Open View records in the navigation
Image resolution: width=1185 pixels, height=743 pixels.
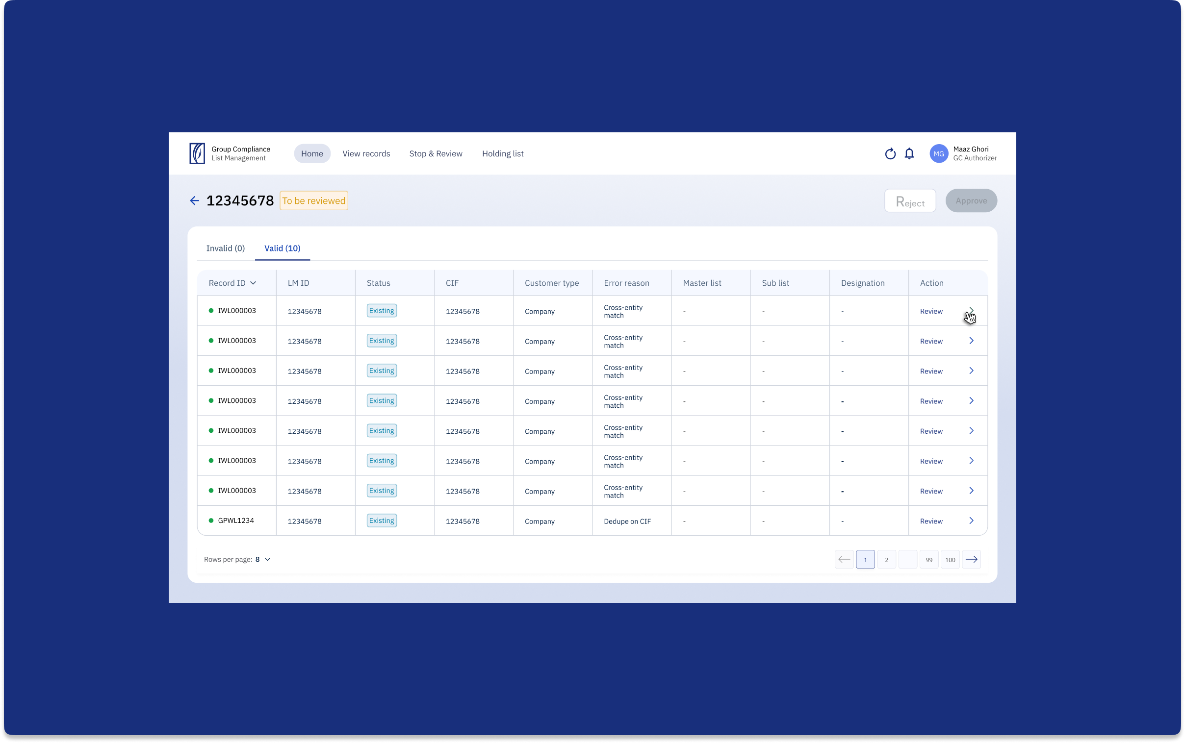366,154
